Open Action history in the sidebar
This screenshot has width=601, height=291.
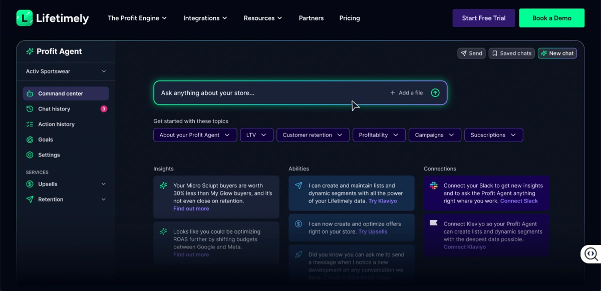(66, 124)
